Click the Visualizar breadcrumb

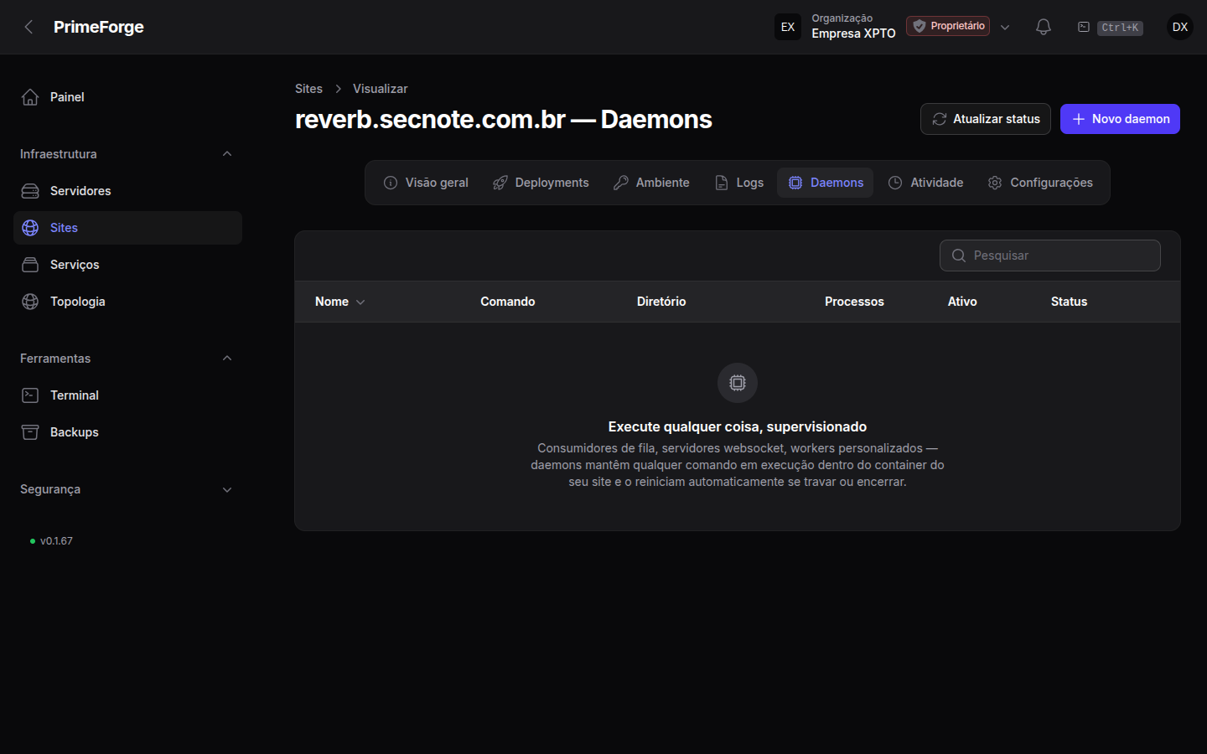(x=381, y=89)
